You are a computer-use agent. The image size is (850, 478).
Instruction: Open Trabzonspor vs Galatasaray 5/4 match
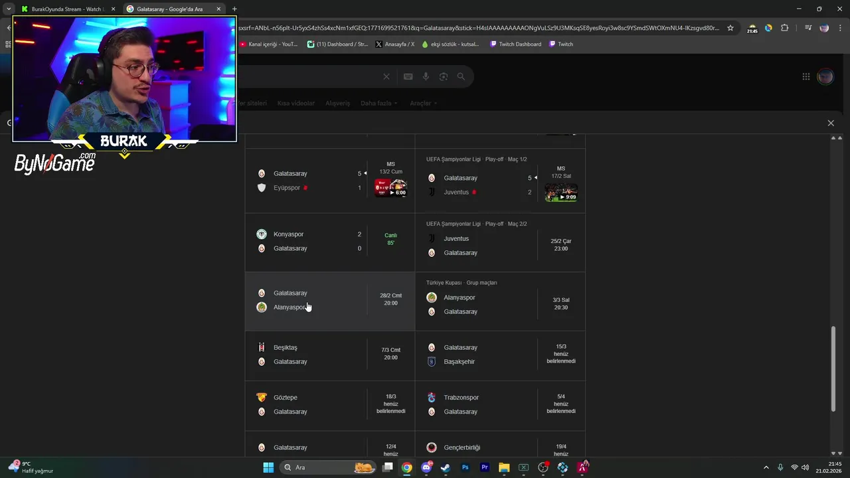pyautogui.click(x=501, y=405)
